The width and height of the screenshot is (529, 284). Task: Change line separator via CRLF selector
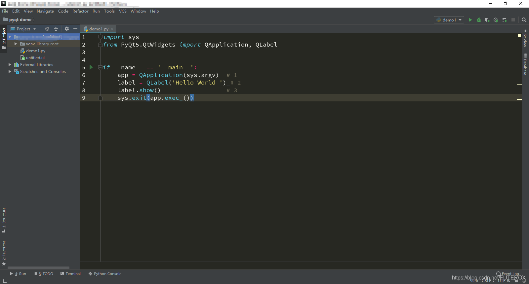pyautogui.click(x=488, y=281)
